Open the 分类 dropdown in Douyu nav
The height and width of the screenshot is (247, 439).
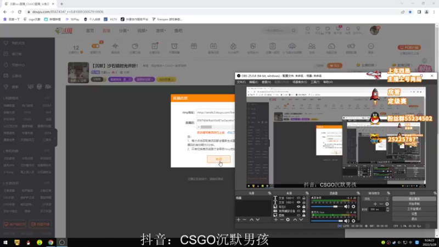pyautogui.click(x=123, y=31)
